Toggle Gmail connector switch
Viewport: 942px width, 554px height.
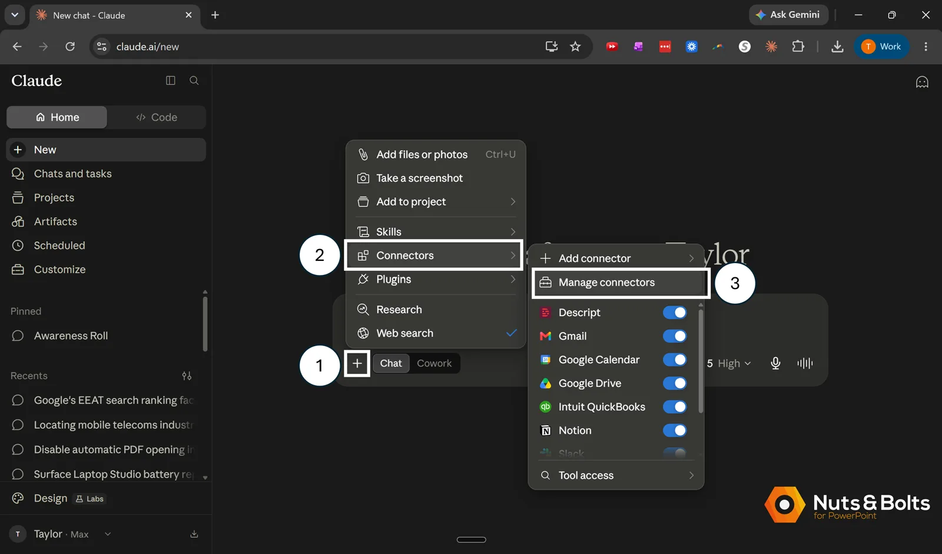click(675, 336)
